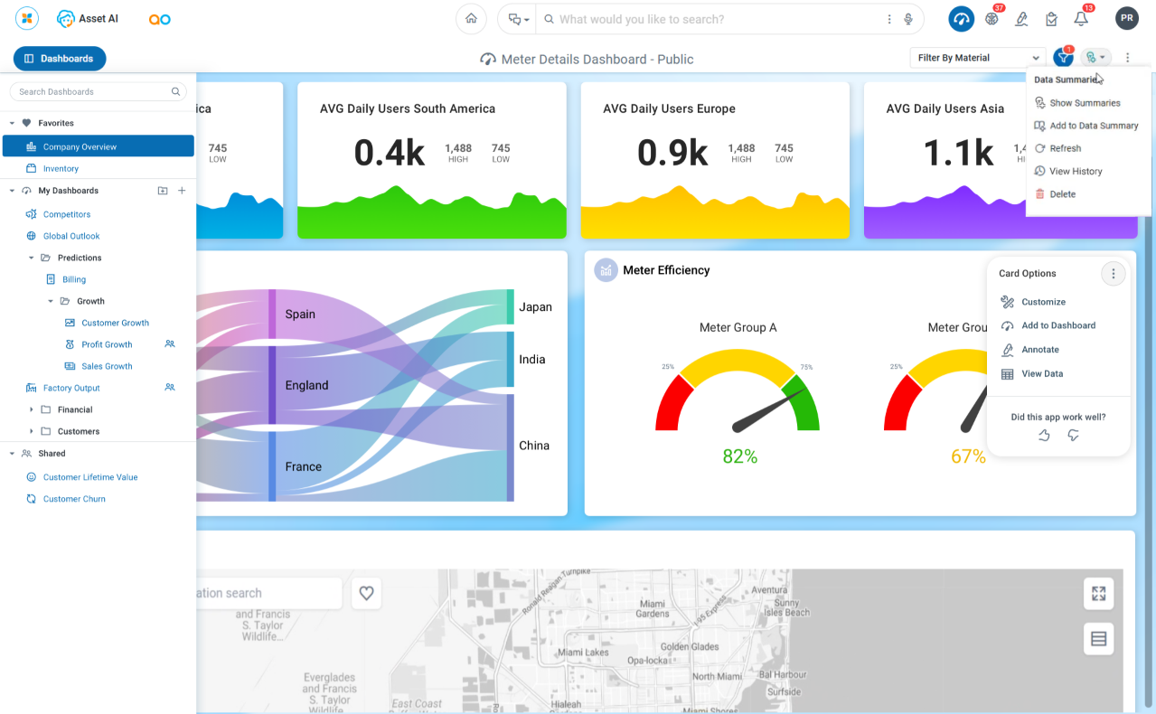Click thumbs up feedback icon
This screenshot has height=714, width=1156.
[1044, 436]
